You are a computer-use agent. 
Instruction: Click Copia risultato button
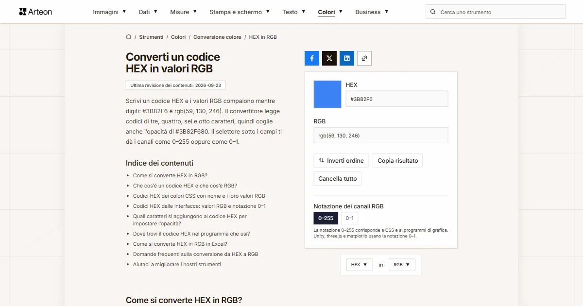coord(398,161)
